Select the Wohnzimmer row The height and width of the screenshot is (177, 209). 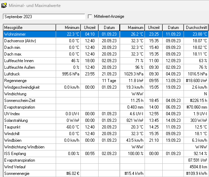click(29, 34)
